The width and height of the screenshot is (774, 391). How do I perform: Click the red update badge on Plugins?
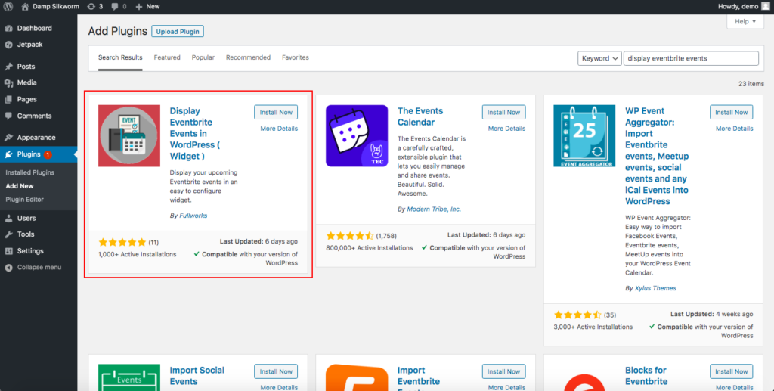[x=48, y=154]
